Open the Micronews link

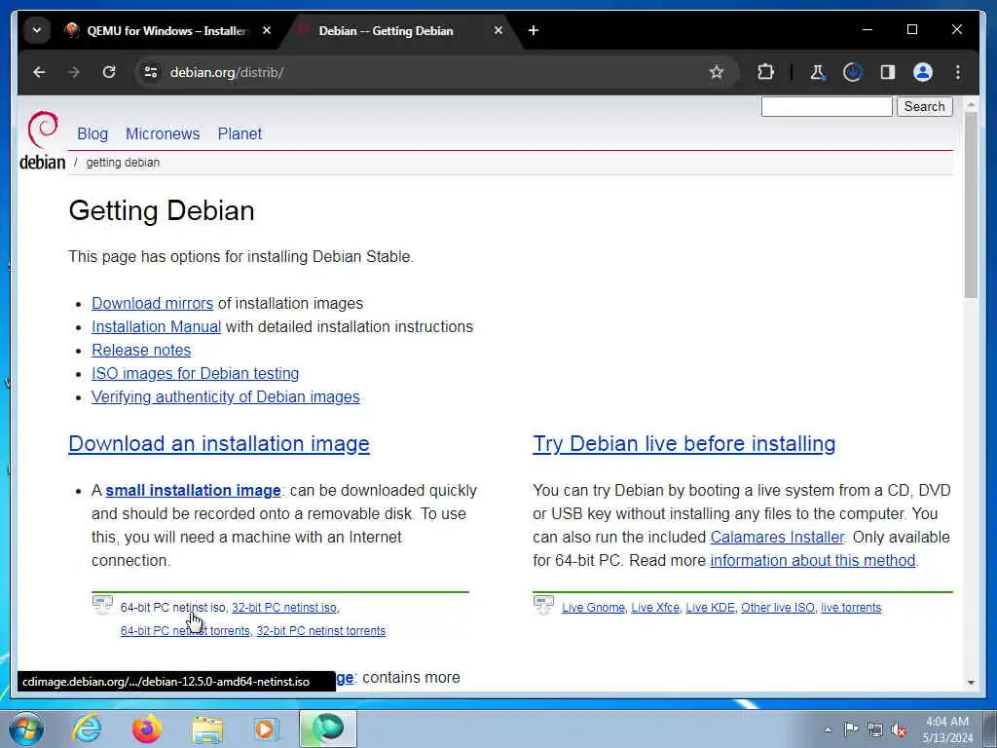(x=163, y=133)
